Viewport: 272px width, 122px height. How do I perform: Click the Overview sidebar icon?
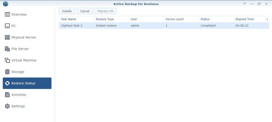pos(7,14)
